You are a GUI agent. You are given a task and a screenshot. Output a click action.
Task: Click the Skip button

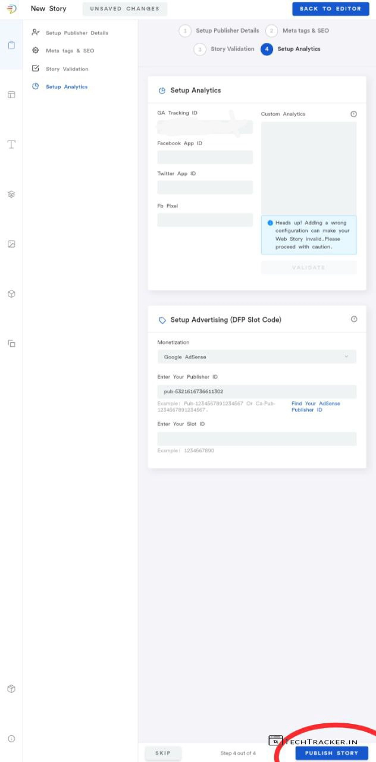163,753
